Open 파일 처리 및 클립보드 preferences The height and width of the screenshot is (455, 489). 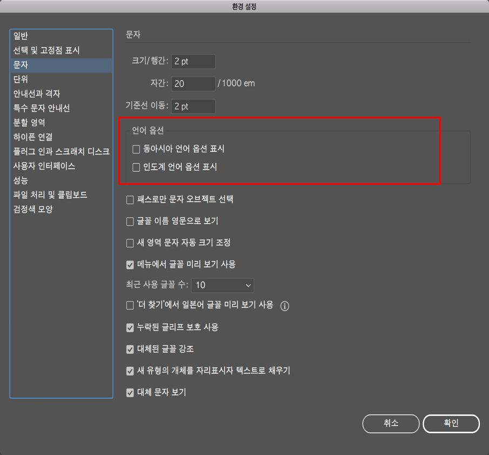[x=61, y=195]
